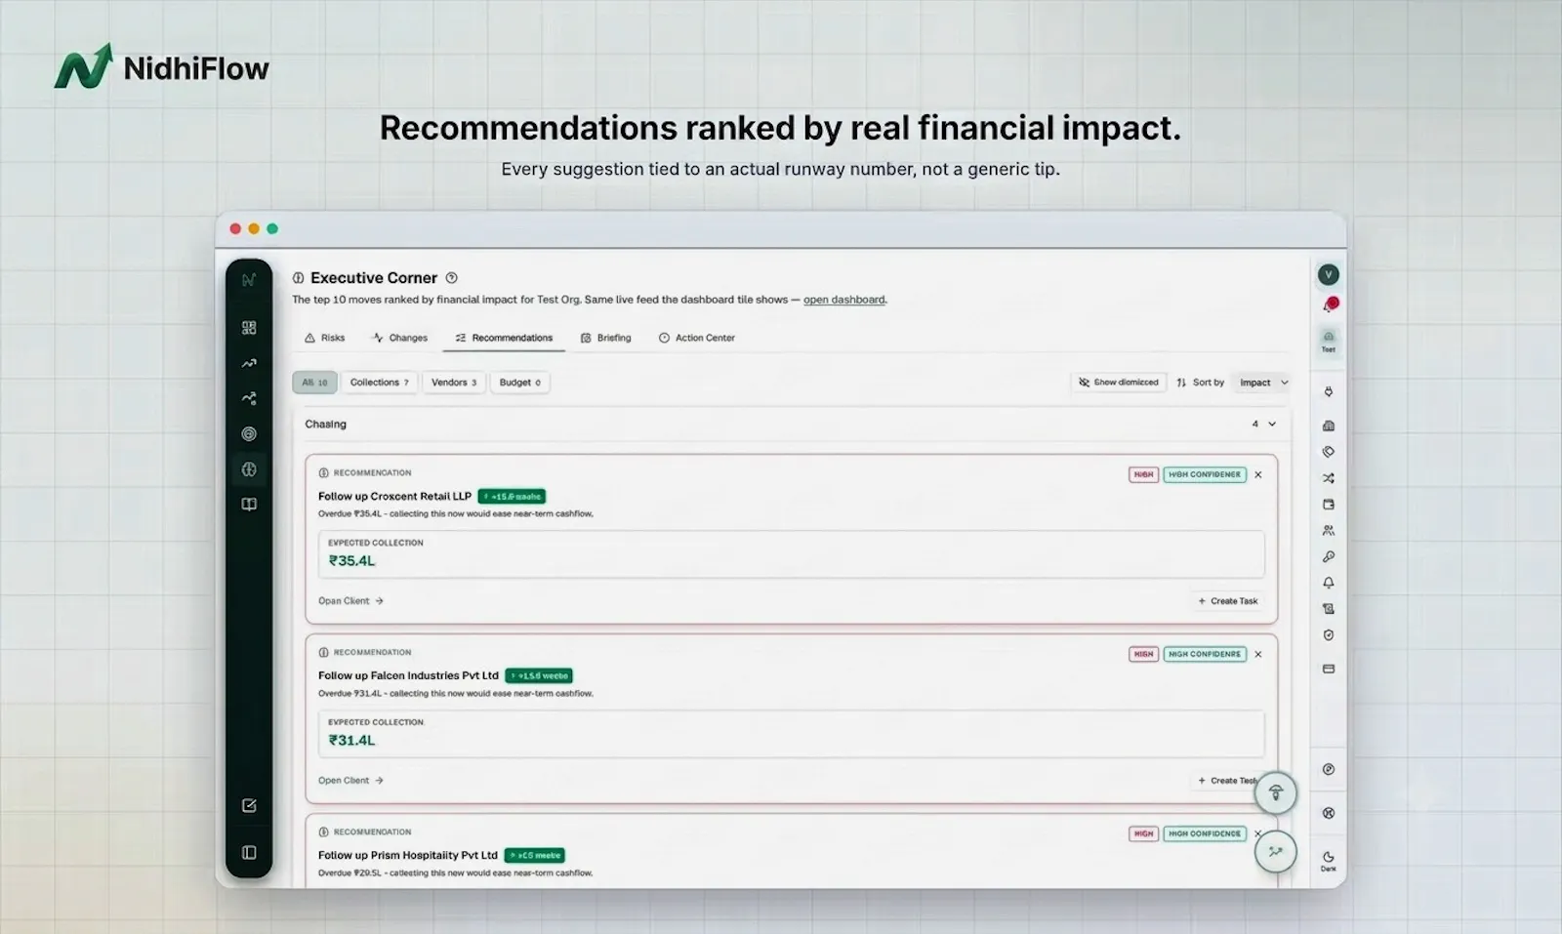Viewport: 1562px width, 934px height.
Task: Open Client for Croxcent Retail LLP
Action: click(350, 601)
